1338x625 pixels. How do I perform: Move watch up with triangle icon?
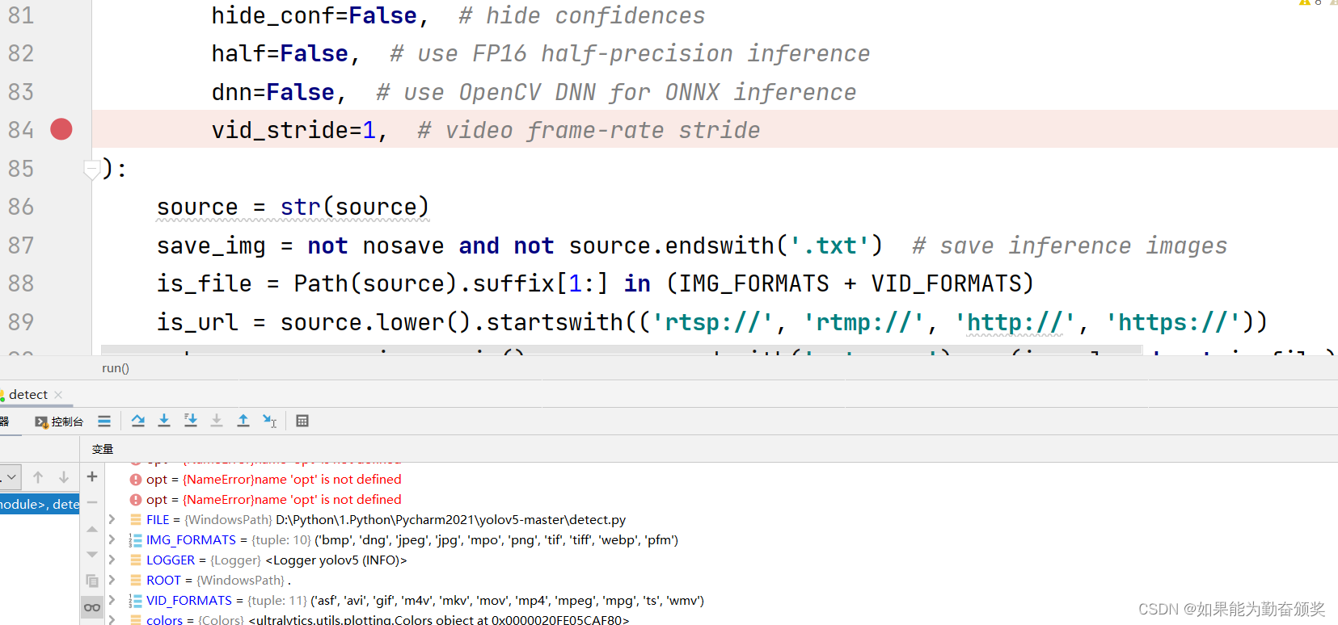(x=92, y=529)
